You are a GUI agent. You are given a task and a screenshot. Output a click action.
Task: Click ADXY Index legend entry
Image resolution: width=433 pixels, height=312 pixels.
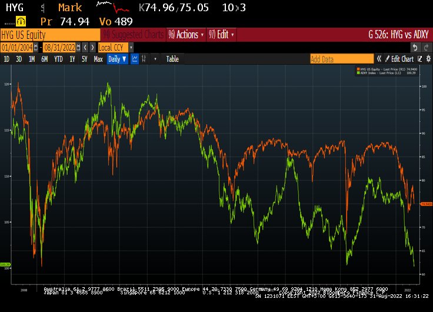(x=387, y=73)
